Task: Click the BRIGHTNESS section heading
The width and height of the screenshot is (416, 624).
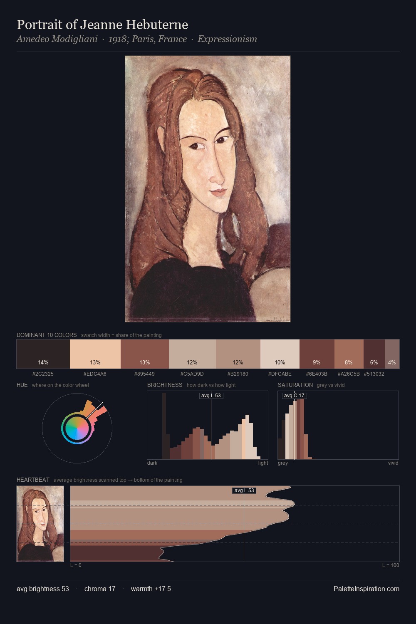Action: pyautogui.click(x=165, y=385)
